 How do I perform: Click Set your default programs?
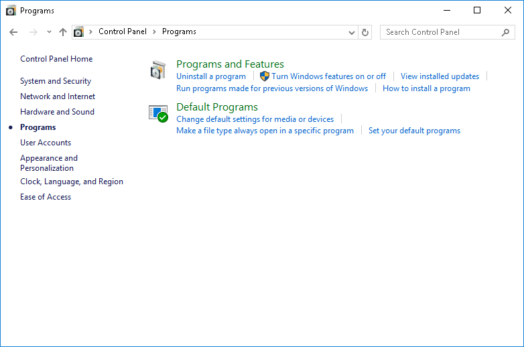pos(414,131)
